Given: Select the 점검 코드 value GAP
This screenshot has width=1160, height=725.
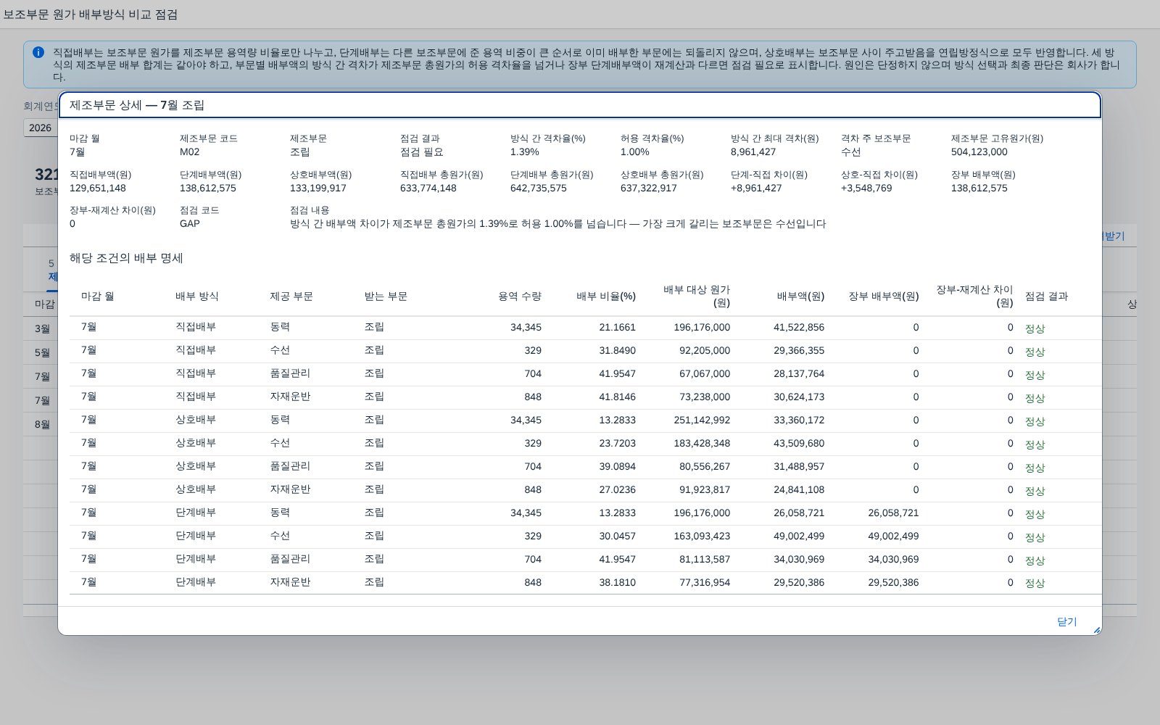Looking at the screenshot, I should coord(190,224).
